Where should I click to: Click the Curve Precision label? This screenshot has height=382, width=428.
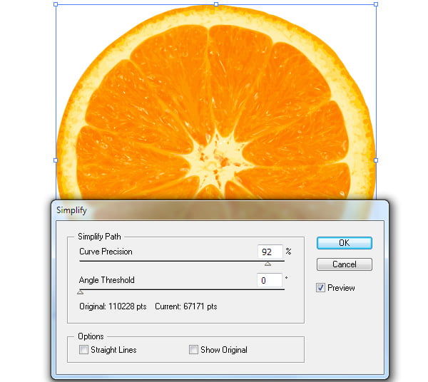[106, 252]
